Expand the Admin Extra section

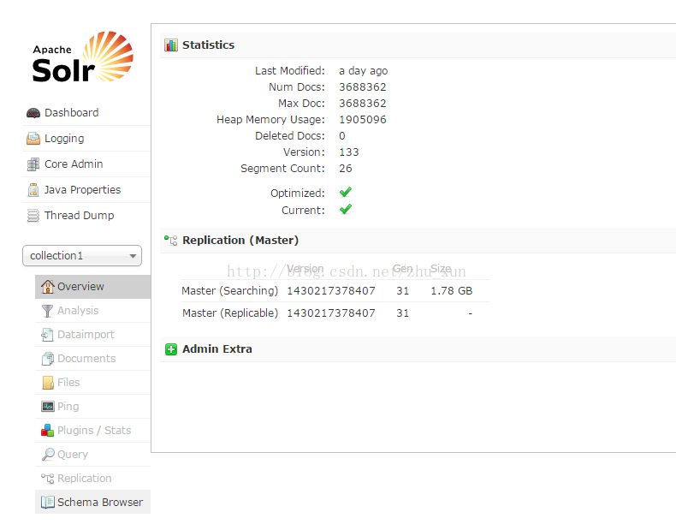point(216,348)
